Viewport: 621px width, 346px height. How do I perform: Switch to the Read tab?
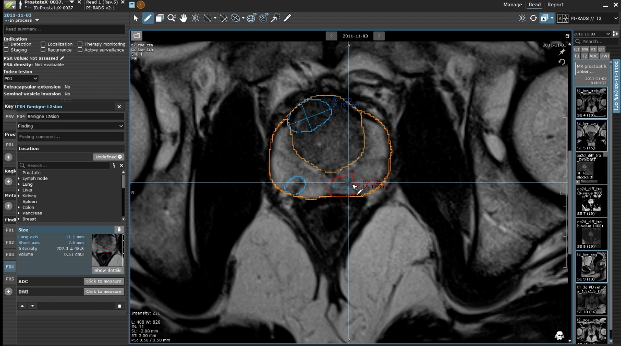534,5
